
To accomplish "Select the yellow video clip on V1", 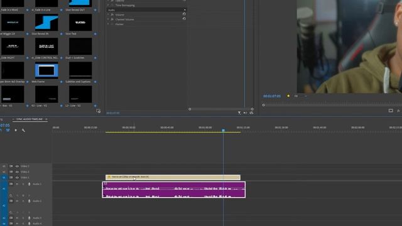I will click(173, 177).
